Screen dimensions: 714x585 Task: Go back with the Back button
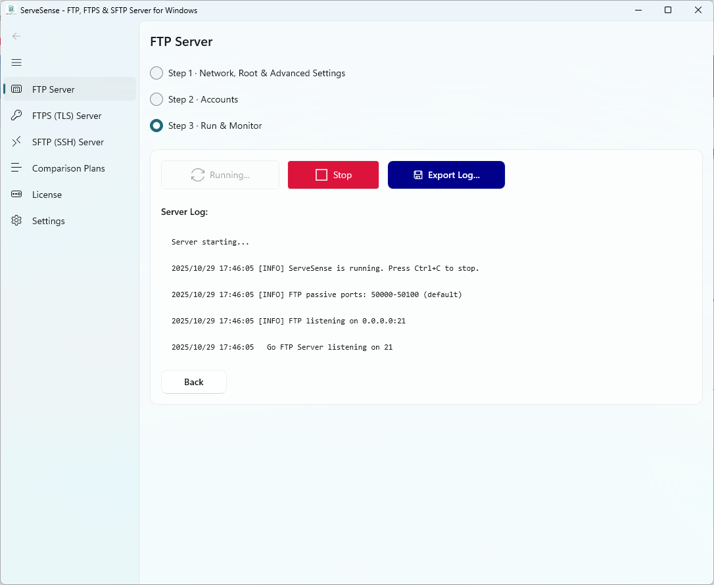tap(193, 382)
